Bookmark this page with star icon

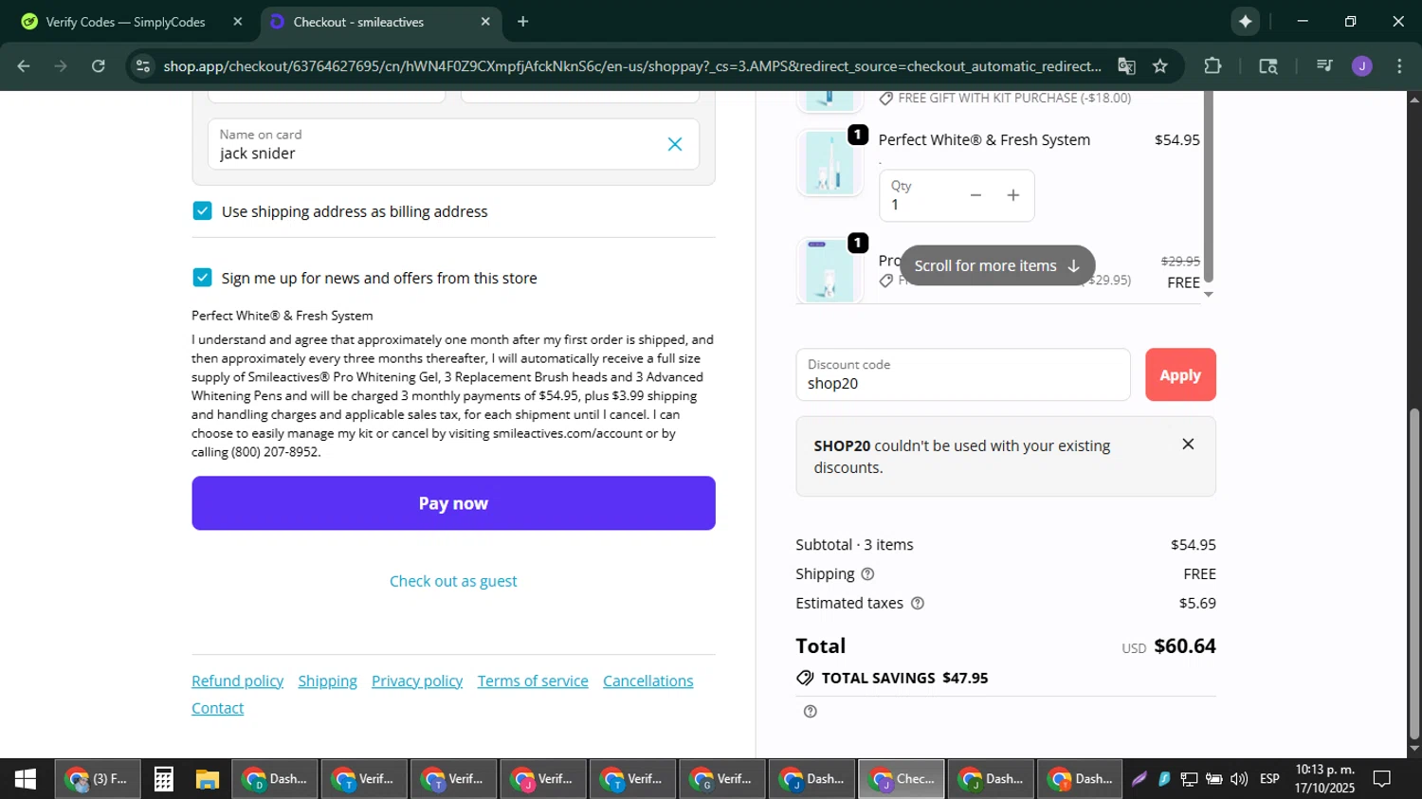tap(1160, 65)
